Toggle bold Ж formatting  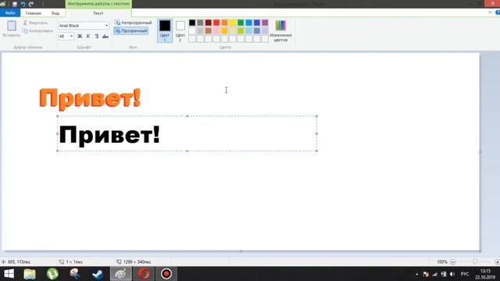tap(80, 37)
